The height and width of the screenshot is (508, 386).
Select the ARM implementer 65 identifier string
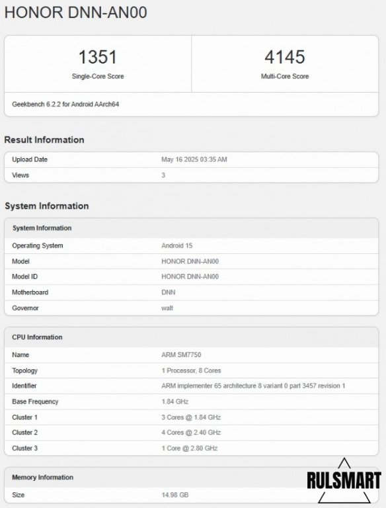pos(253,386)
